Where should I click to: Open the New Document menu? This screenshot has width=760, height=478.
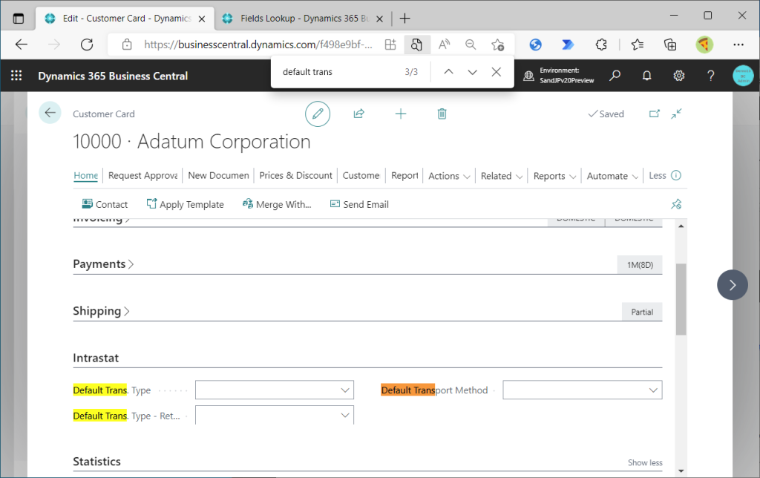[x=219, y=175]
